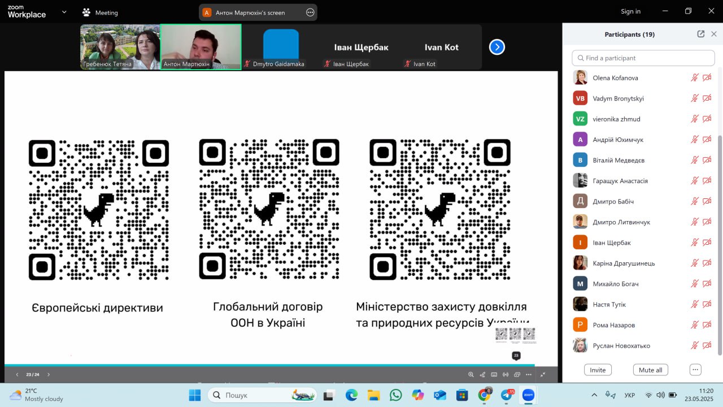This screenshot has width=723, height=407.
Task: Open Zoom Workplace dropdown arrow
Action: [x=64, y=12]
